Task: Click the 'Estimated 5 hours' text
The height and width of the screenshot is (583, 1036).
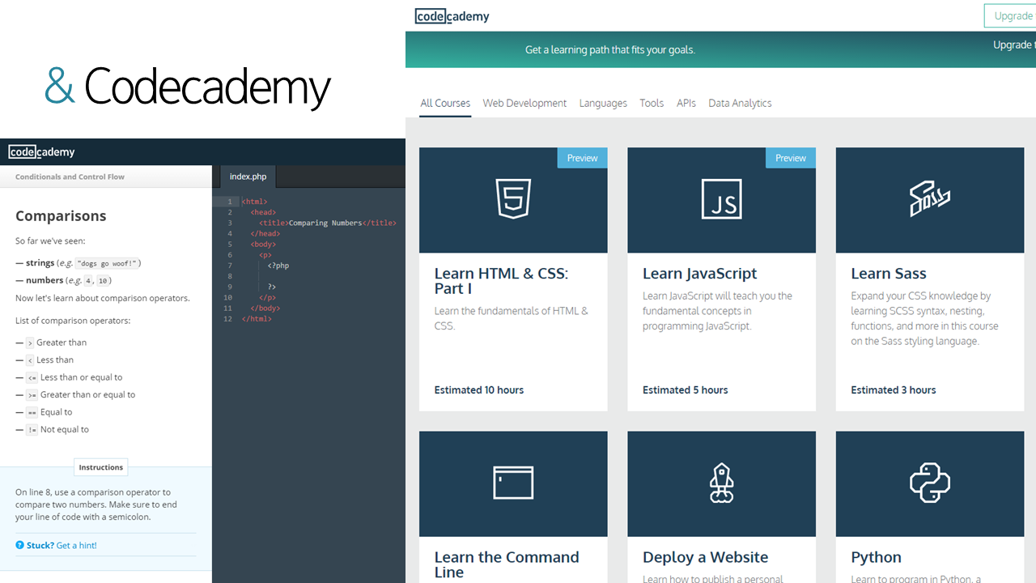Action: pyautogui.click(x=686, y=390)
